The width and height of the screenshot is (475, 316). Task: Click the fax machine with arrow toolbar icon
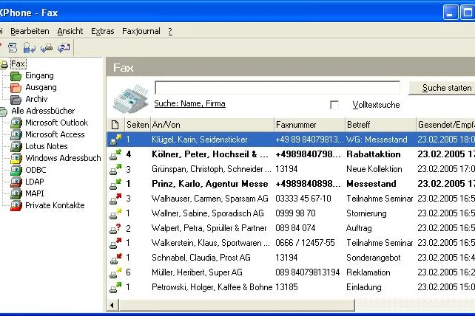click(47, 48)
